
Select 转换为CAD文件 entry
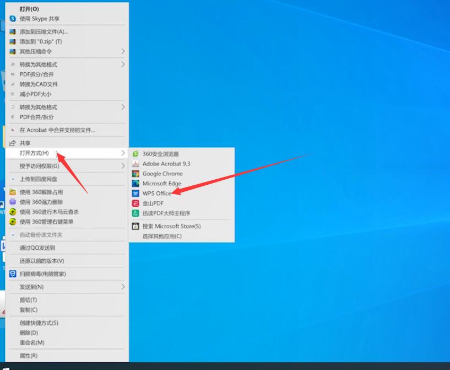(67, 84)
